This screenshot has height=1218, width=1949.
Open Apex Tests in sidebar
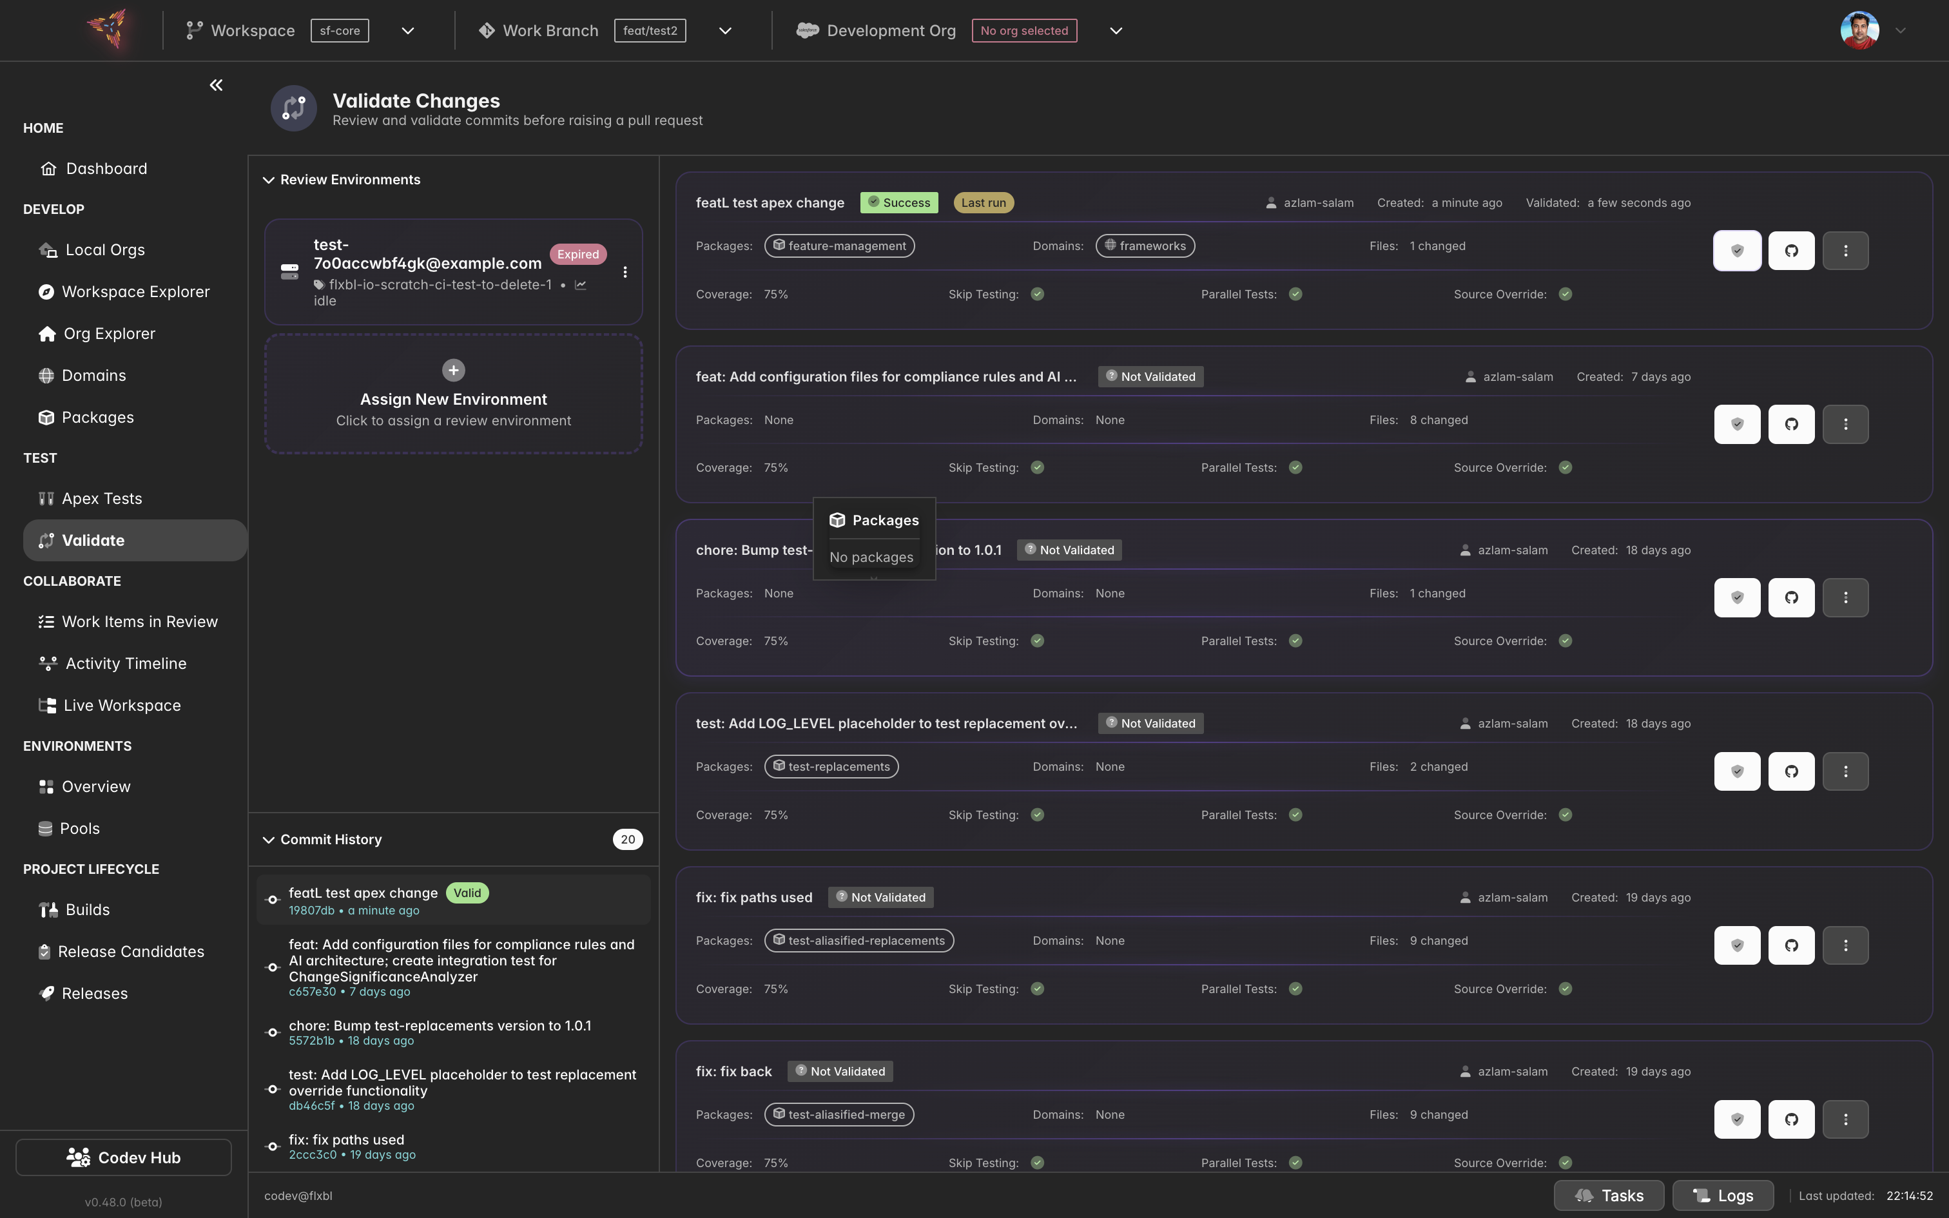pos(102,499)
